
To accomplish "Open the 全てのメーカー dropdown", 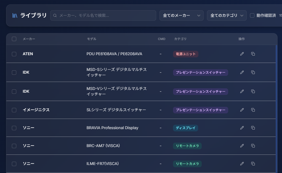I will [182, 15].
